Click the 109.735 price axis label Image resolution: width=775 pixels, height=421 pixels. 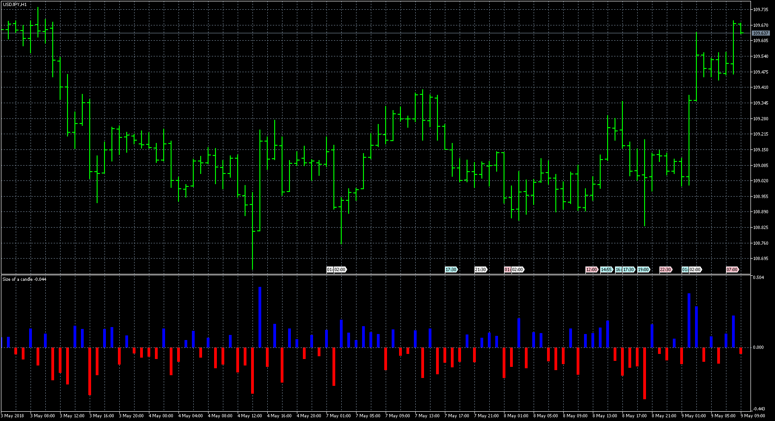click(x=761, y=9)
